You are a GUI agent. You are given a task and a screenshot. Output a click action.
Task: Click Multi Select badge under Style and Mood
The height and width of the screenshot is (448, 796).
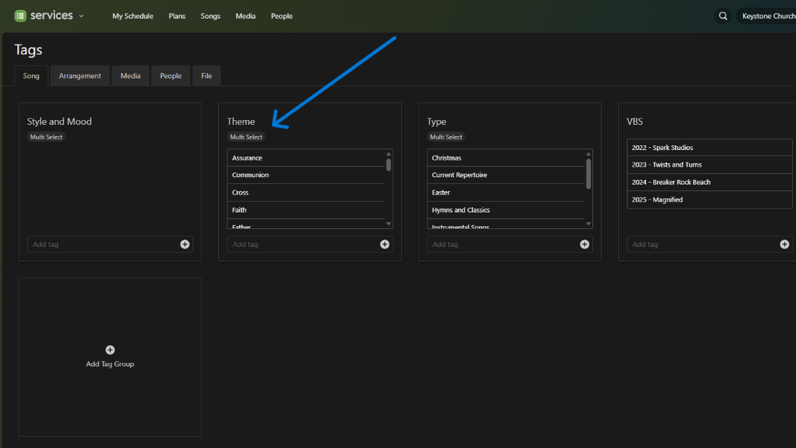click(46, 137)
